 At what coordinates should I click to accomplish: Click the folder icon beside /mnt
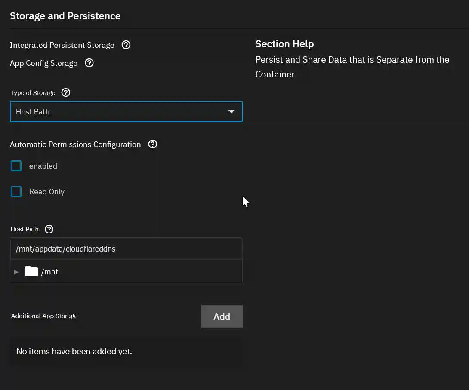pyautogui.click(x=31, y=271)
